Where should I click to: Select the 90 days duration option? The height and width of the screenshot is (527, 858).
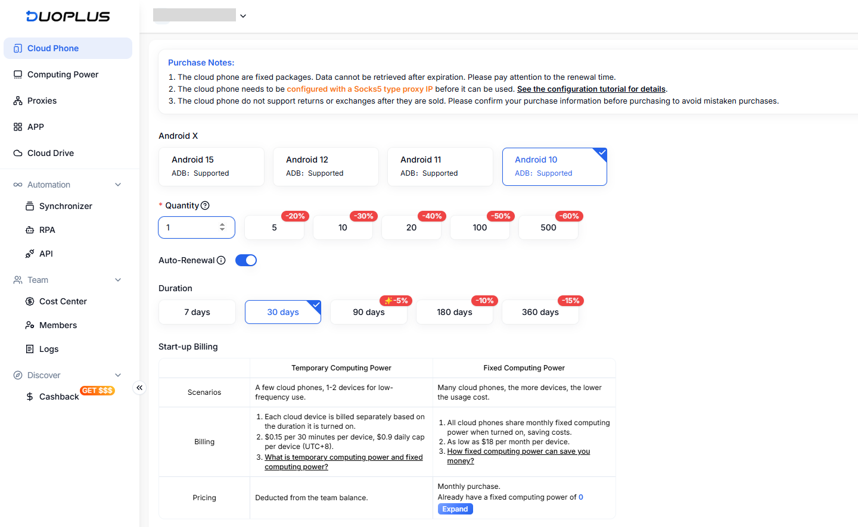click(x=369, y=312)
